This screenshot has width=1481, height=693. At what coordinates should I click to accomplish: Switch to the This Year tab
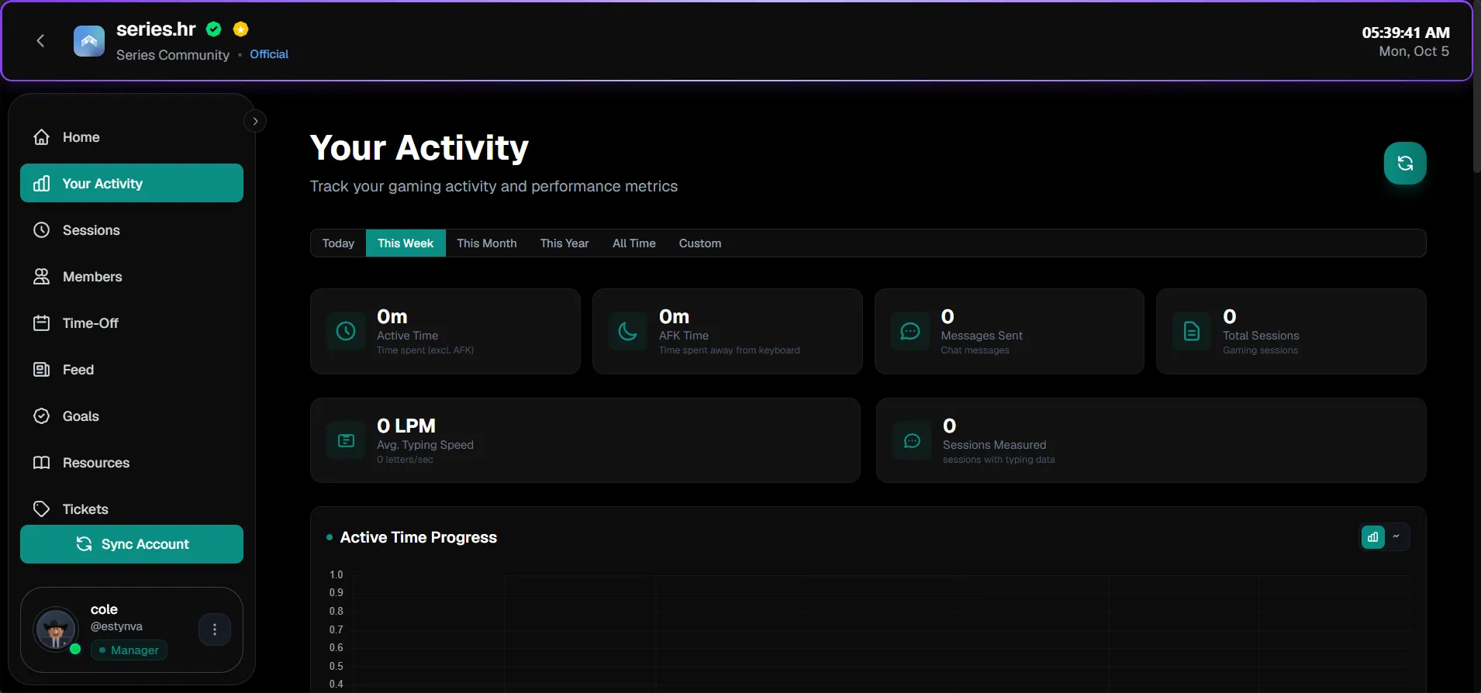pos(564,243)
